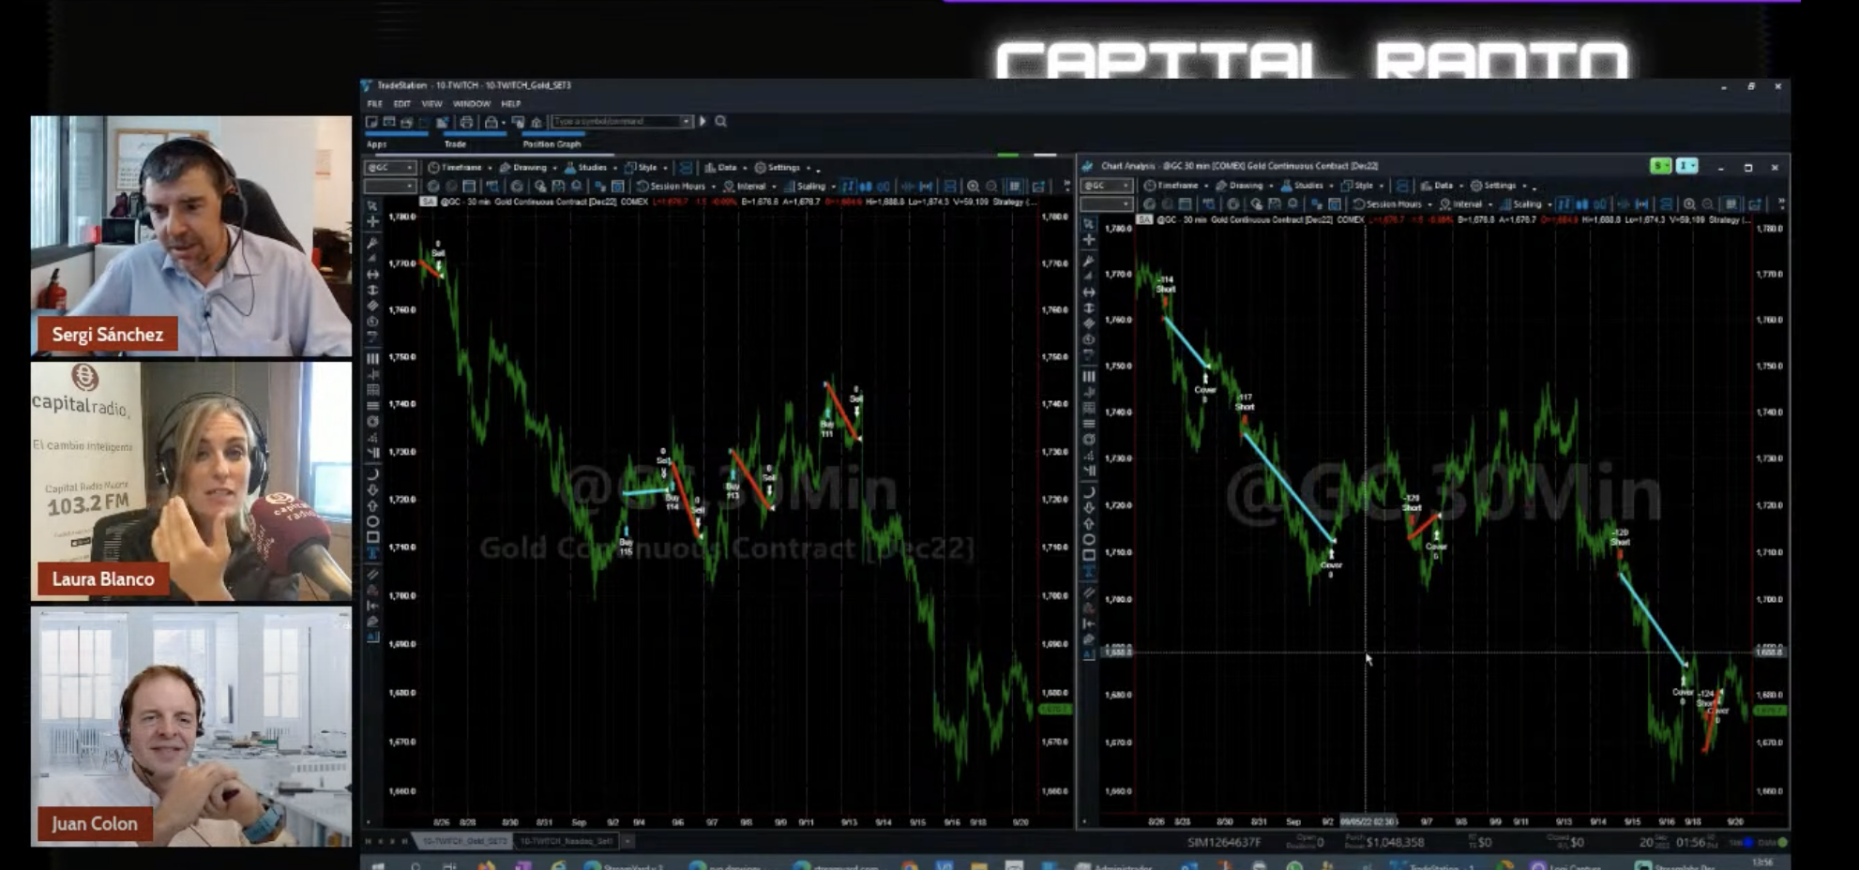The width and height of the screenshot is (1859, 870).
Task: Open the FILE menu in TradeStation
Action: click(x=374, y=104)
